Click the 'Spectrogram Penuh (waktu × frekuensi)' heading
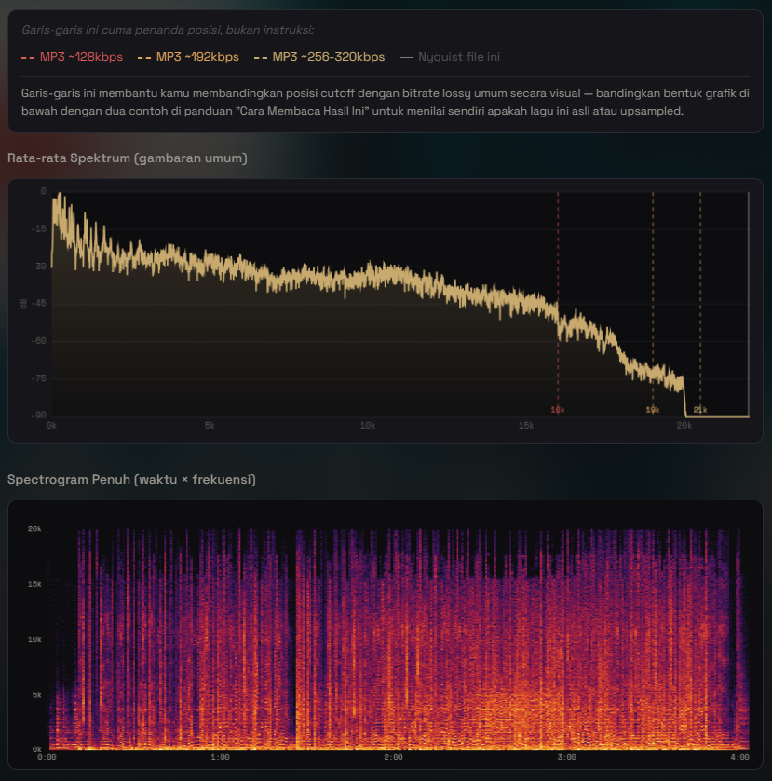This screenshot has width=772, height=781. [x=131, y=479]
